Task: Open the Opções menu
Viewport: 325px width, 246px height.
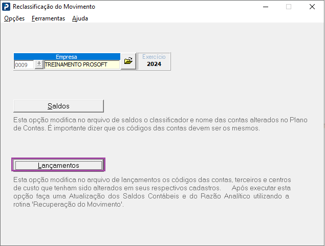Action: (x=14, y=18)
